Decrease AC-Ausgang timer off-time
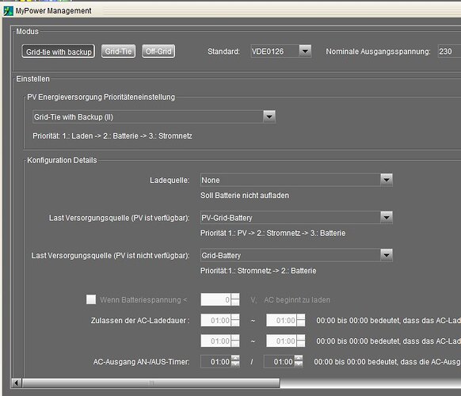The width and height of the screenshot is (461, 396). pyautogui.click(x=299, y=364)
